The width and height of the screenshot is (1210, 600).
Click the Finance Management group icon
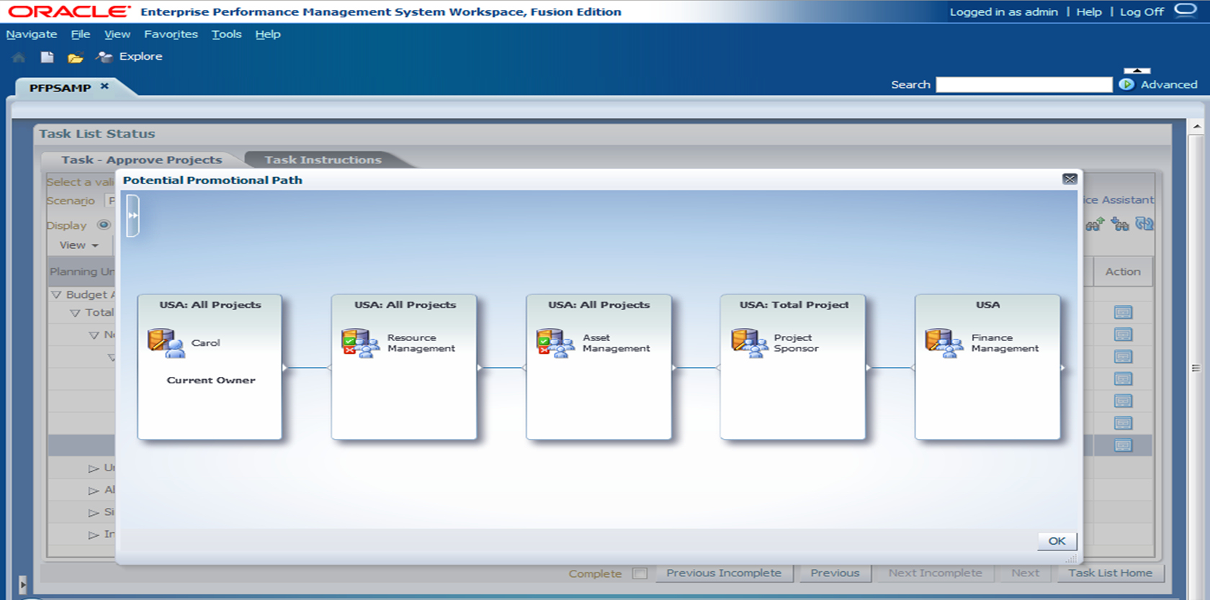pos(944,343)
